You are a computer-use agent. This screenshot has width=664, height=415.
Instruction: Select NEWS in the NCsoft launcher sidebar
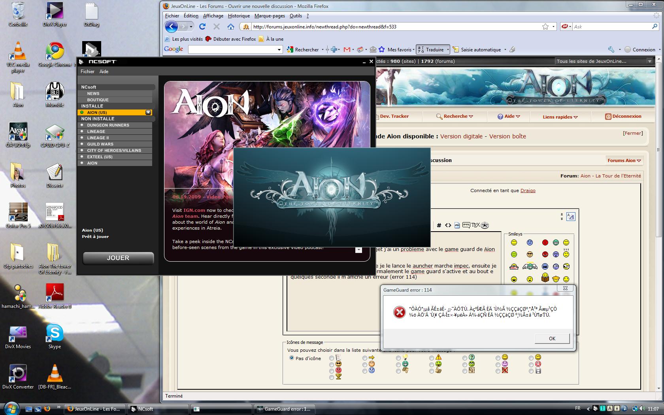(x=115, y=94)
